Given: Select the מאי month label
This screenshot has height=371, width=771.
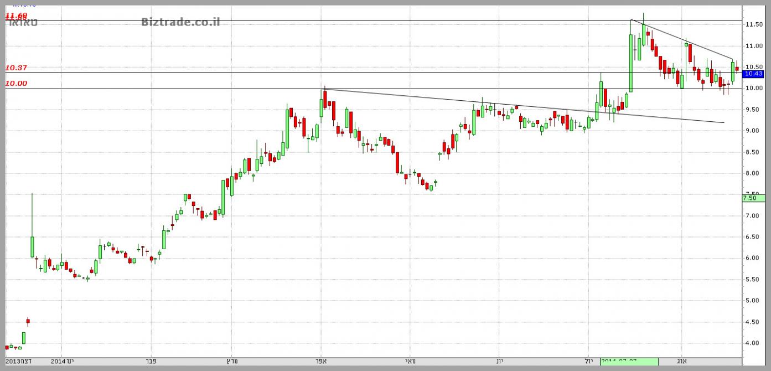Looking at the screenshot, I should coord(410,361).
